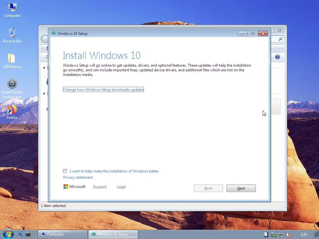
Task: Click the show desktop quick launch icon
Action: tap(21, 235)
